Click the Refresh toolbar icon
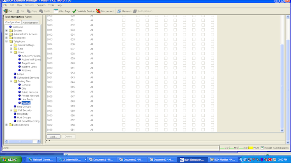 pyautogui.click(x=119, y=11)
